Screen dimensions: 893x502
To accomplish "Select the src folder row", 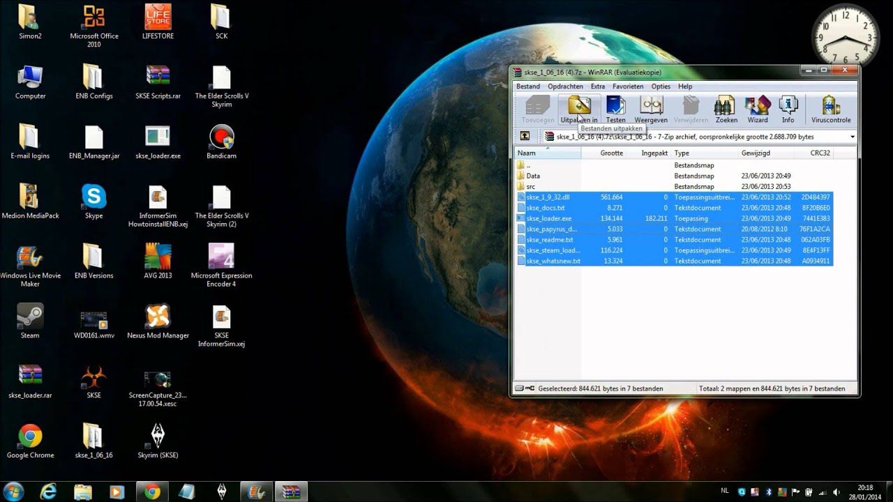I will (x=673, y=187).
